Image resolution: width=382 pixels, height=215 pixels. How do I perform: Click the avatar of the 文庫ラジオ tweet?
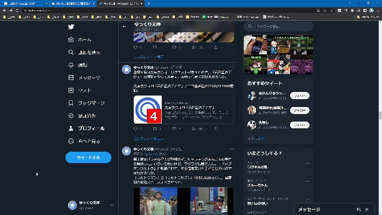[126, 69]
